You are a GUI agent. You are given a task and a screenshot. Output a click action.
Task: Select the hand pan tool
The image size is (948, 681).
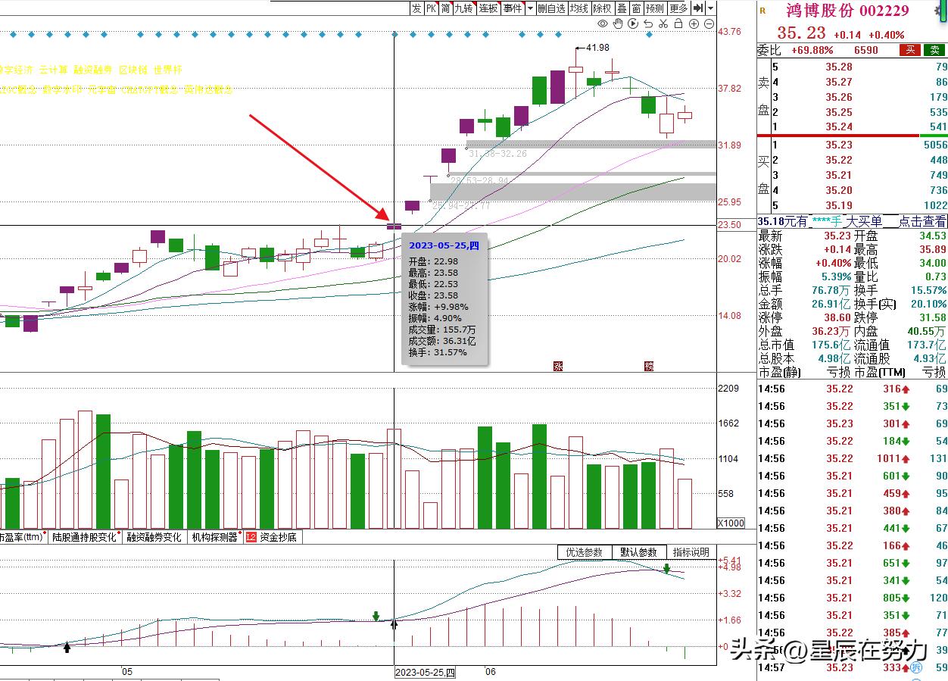618,24
